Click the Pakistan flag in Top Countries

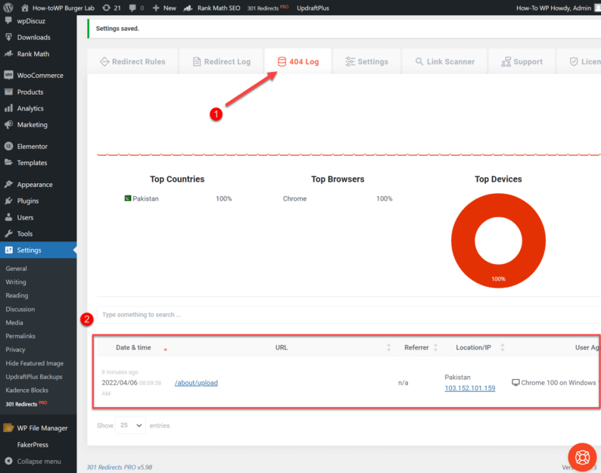coord(128,198)
